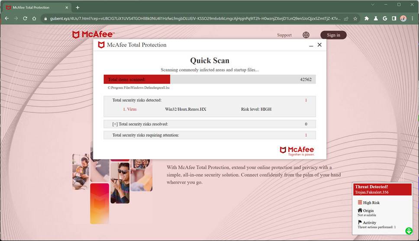Viewport: 419px width, 241px height.
Task: Click the Origin house icon
Action: [360, 210]
